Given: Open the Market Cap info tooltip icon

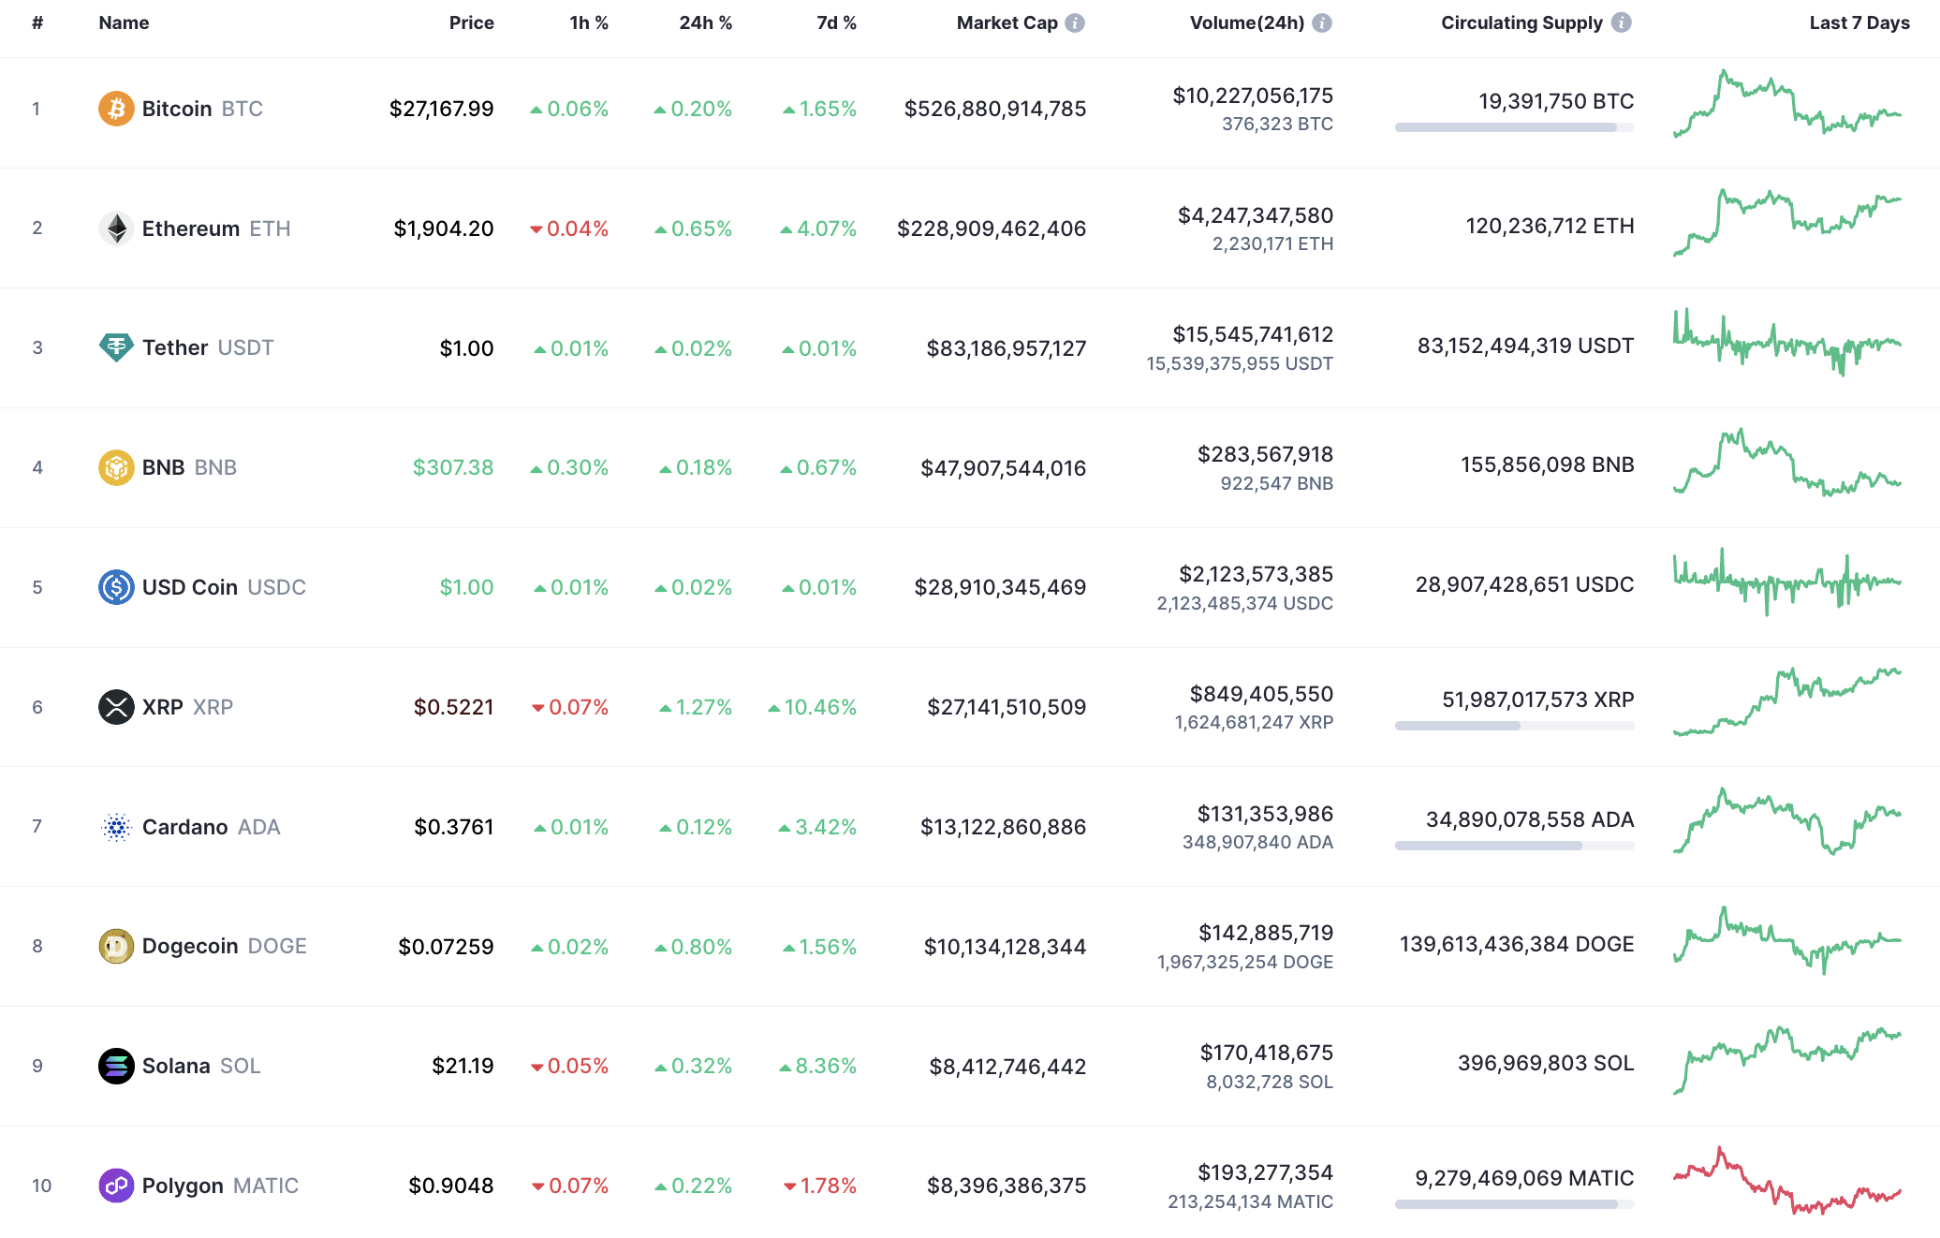Looking at the screenshot, I should coord(1075,22).
